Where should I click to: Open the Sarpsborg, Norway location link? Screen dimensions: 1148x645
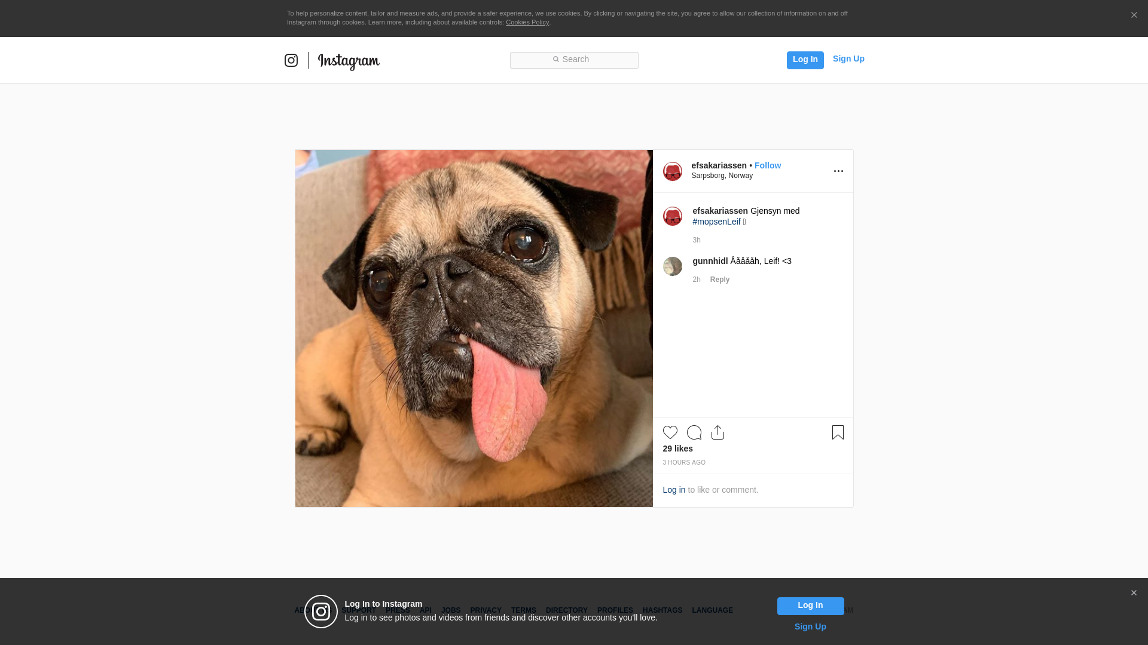722,176
